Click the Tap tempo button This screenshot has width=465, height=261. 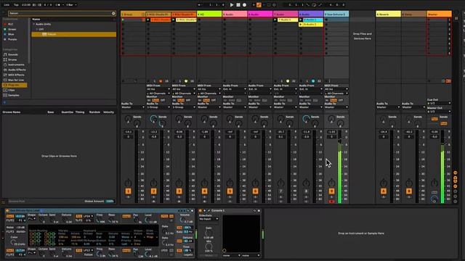[16, 5]
